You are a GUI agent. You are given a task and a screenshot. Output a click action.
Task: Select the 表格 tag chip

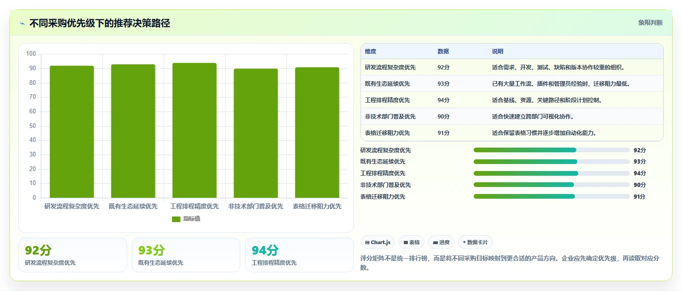point(411,242)
